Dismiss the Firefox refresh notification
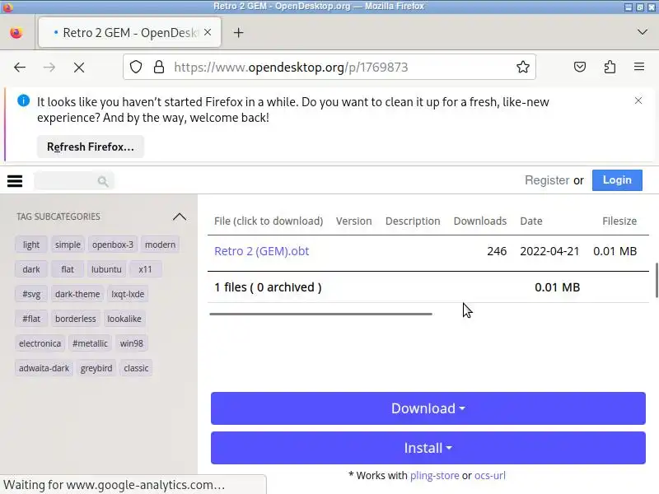This screenshot has width=659, height=494. pos(638,100)
